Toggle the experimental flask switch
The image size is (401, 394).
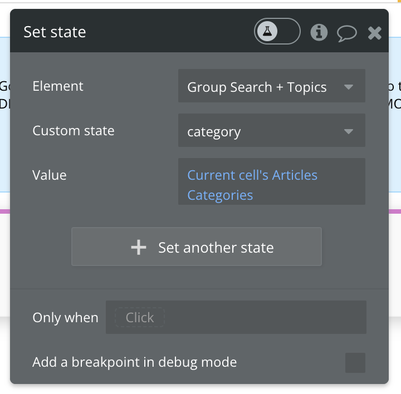coord(277,32)
